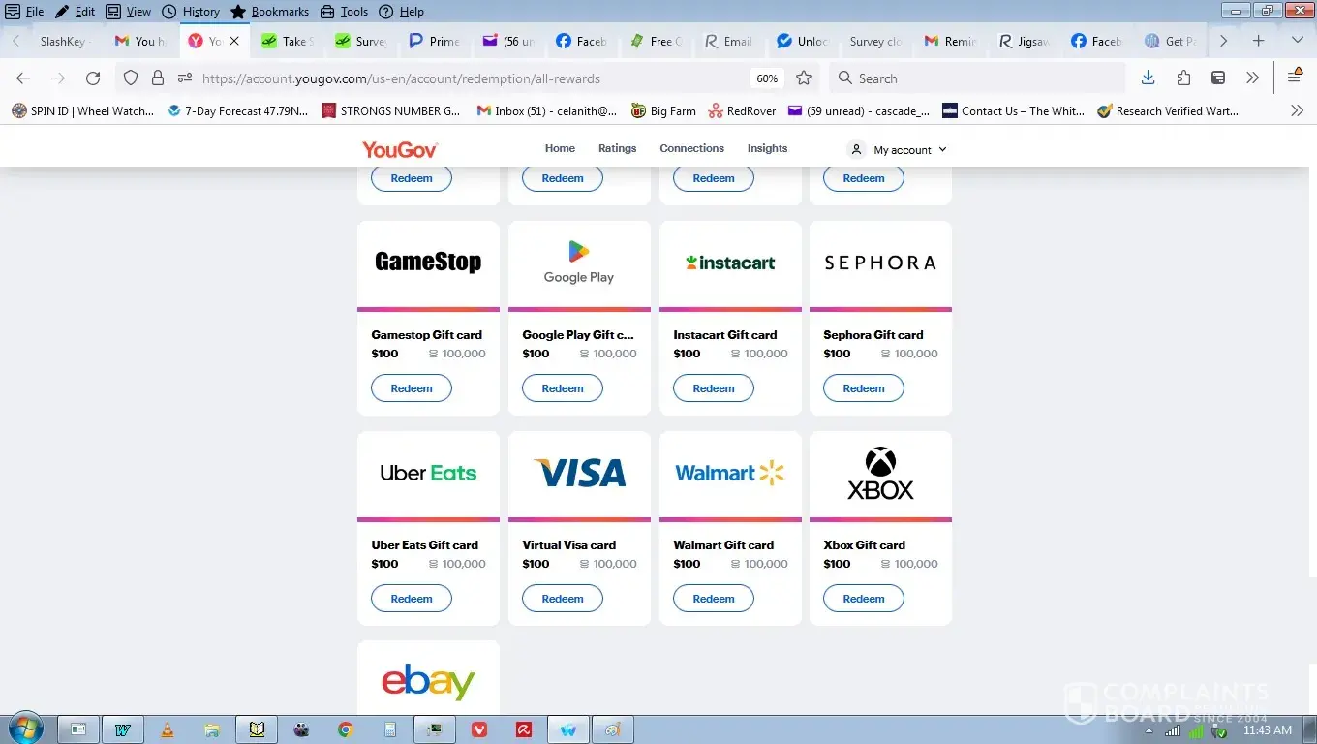This screenshot has height=744, width=1317.
Task: Click the YouGov logo
Action: (x=400, y=149)
